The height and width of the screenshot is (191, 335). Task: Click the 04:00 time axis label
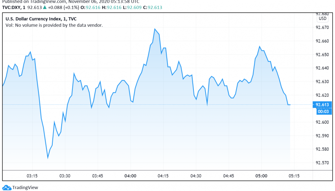[x=130, y=176]
